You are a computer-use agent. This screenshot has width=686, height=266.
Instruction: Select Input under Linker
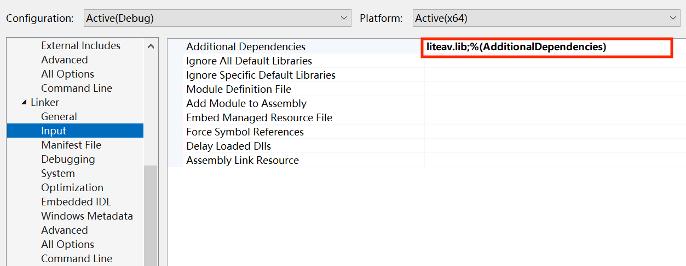point(54,131)
